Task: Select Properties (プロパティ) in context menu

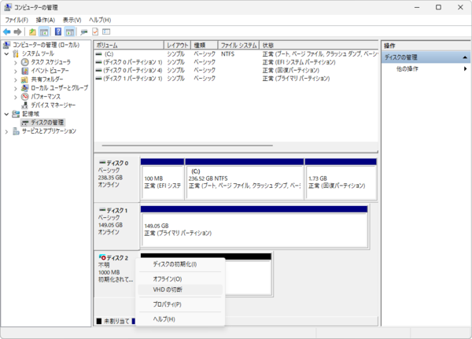Action: point(167,304)
